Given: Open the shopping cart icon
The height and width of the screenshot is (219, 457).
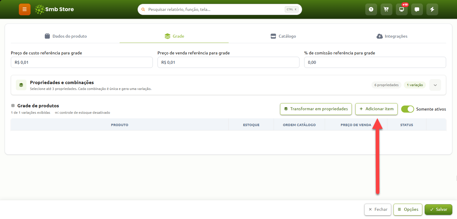Looking at the screenshot, I should (x=386, y=9).
